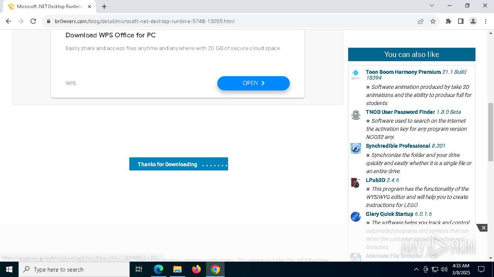Bookmark this tab with the star

coord(433,21)
